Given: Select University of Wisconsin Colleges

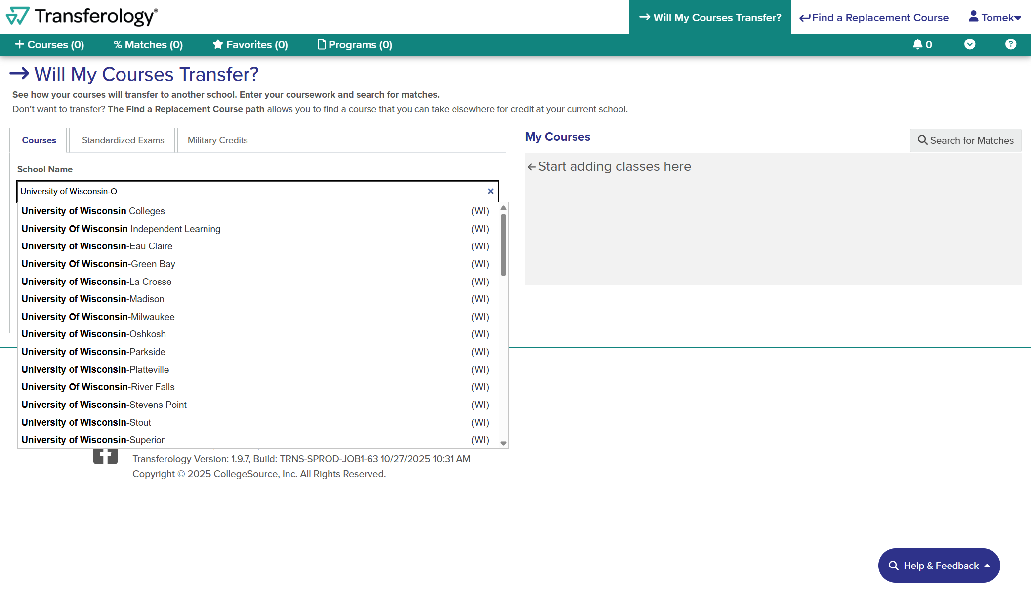Looking at the screenshot, I should pos(258,211).
